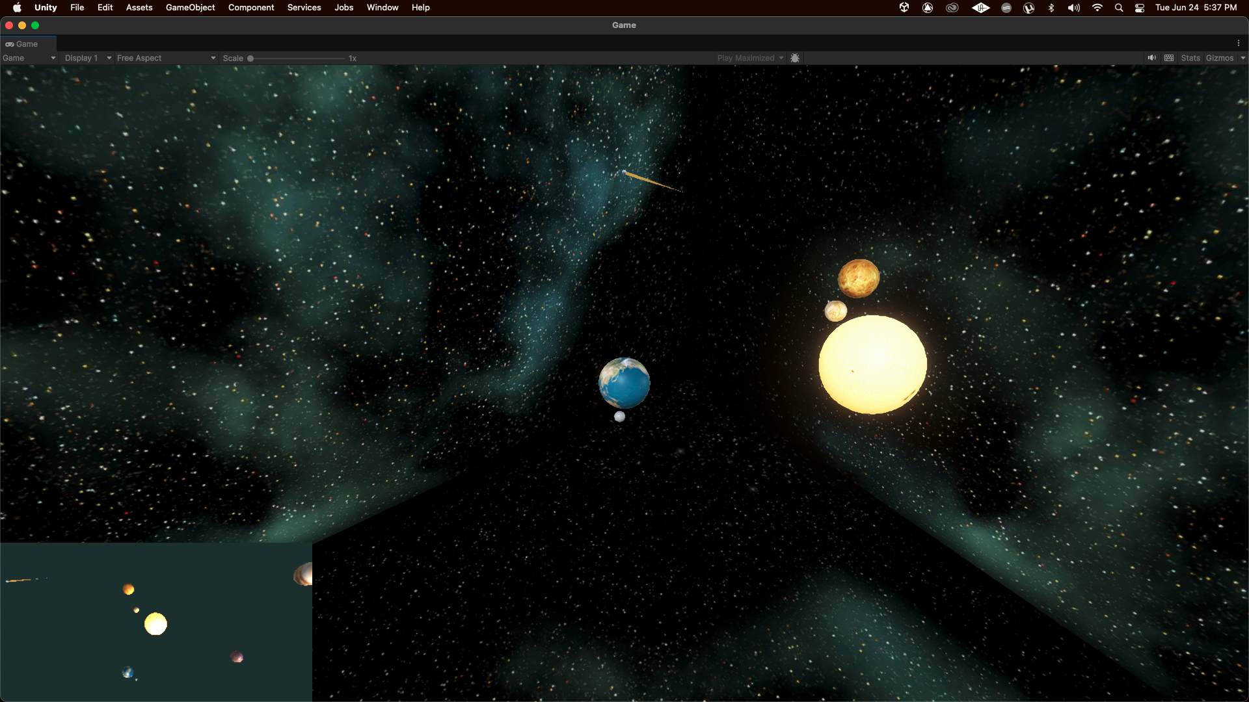Click the grey wave circle menu bar icon
The width and height of the screenshot is (1249, 702).
[x=1006, y=8]
